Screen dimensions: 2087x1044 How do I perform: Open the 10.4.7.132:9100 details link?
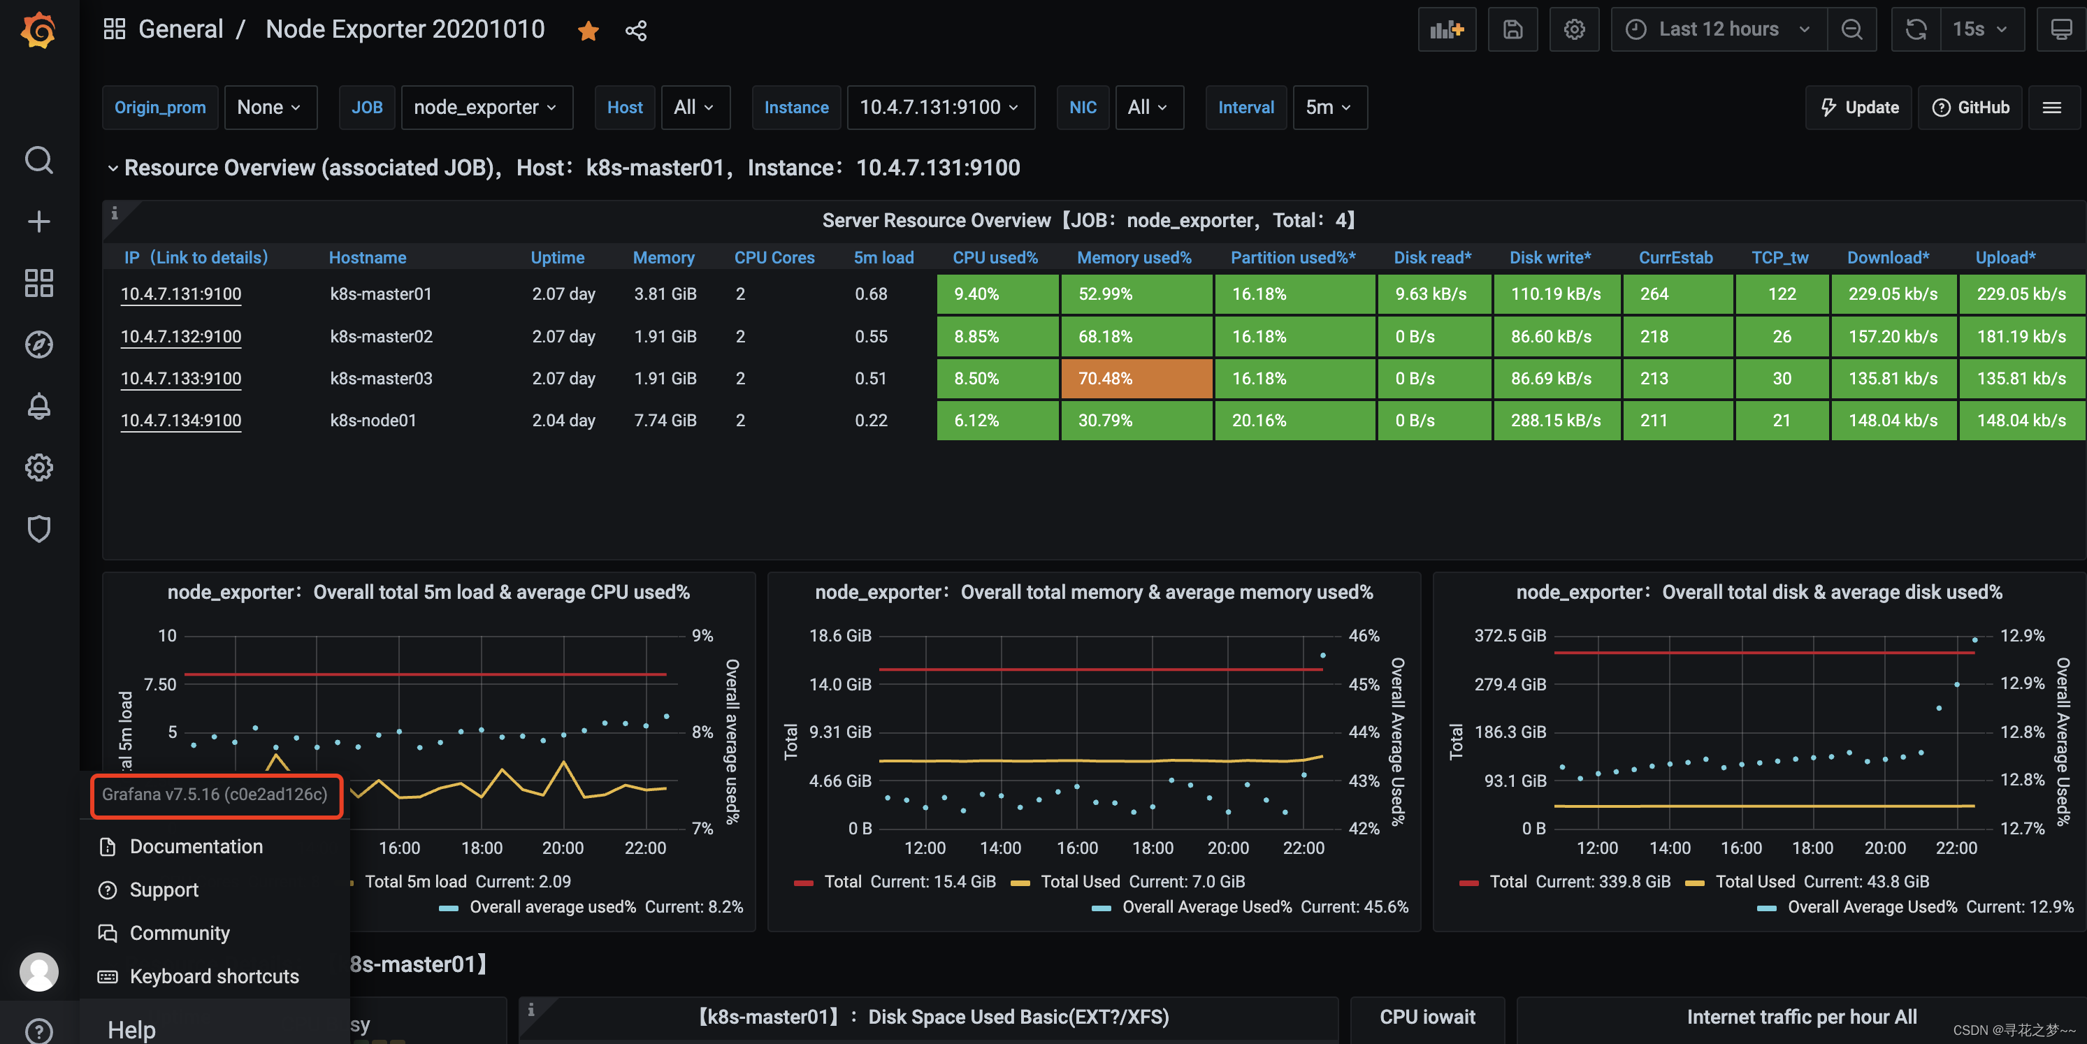tap(180, 336)
